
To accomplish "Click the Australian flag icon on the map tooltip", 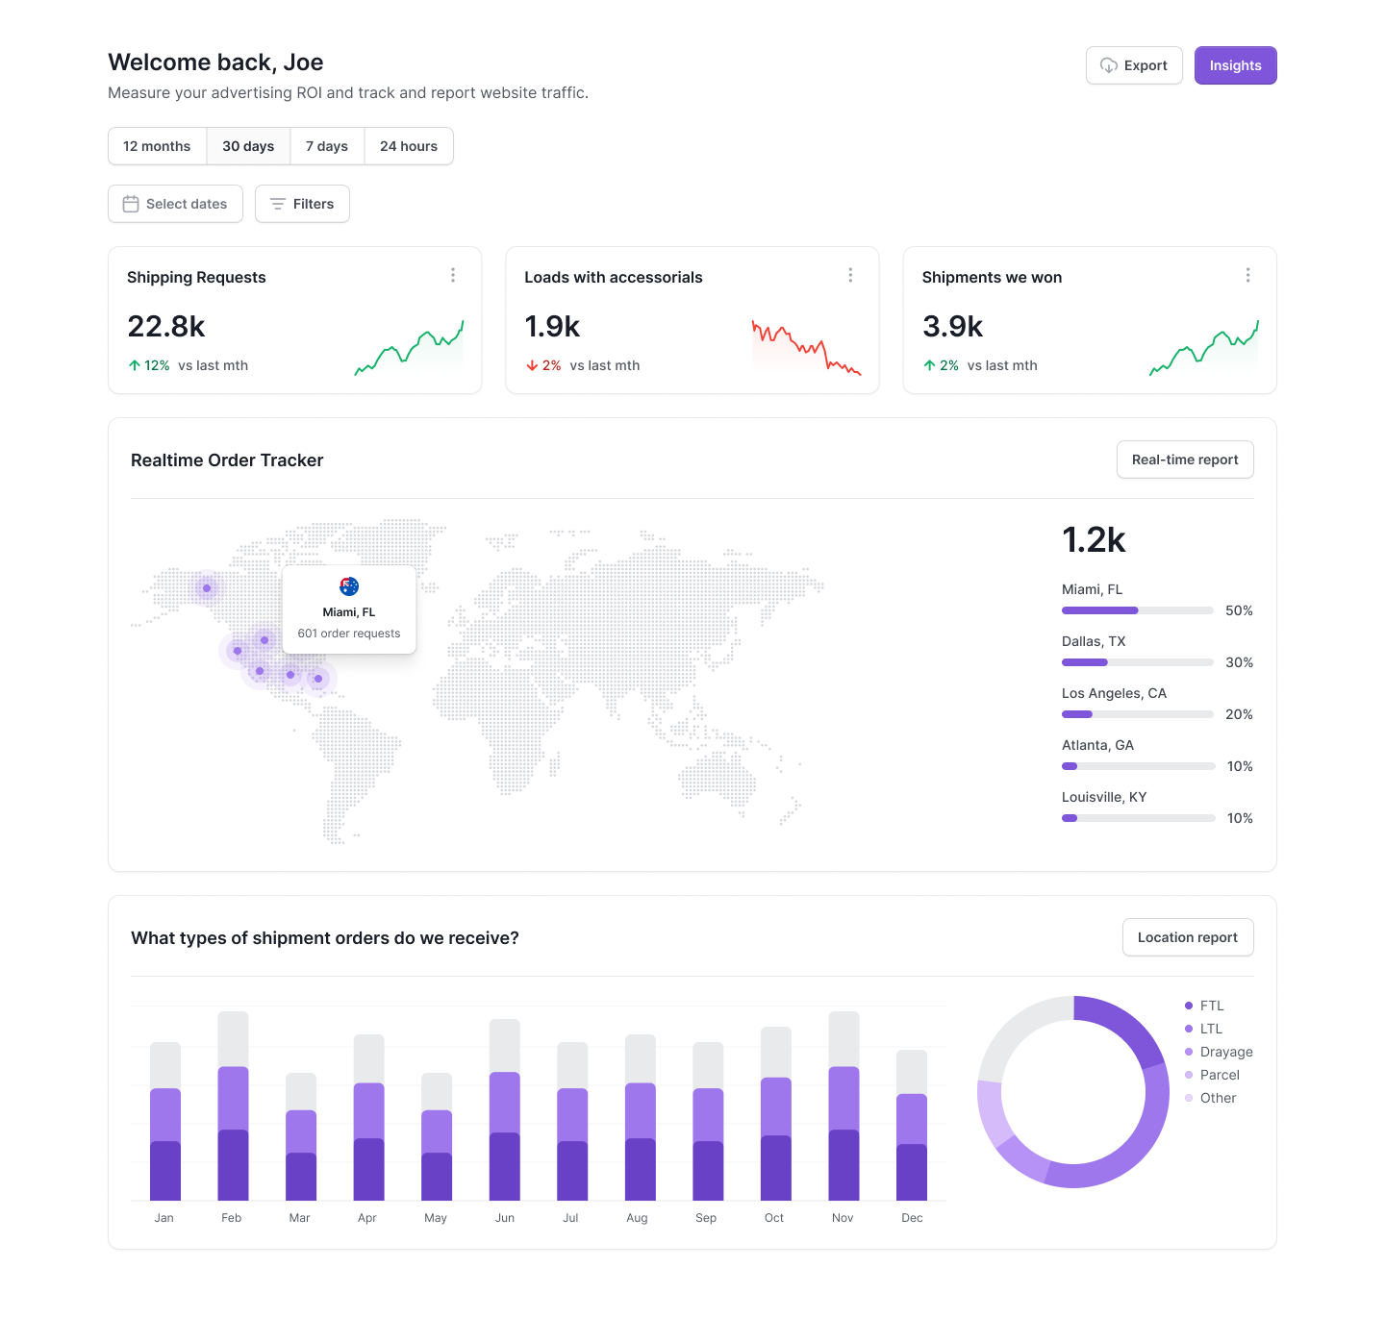I will click(349, 584).
